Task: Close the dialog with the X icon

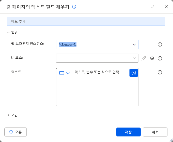Action: (x=166, y=7)
